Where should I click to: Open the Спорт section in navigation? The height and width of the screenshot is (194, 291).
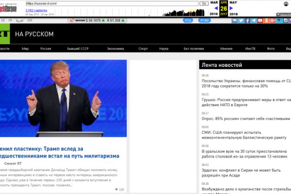[x=143, y=48]
